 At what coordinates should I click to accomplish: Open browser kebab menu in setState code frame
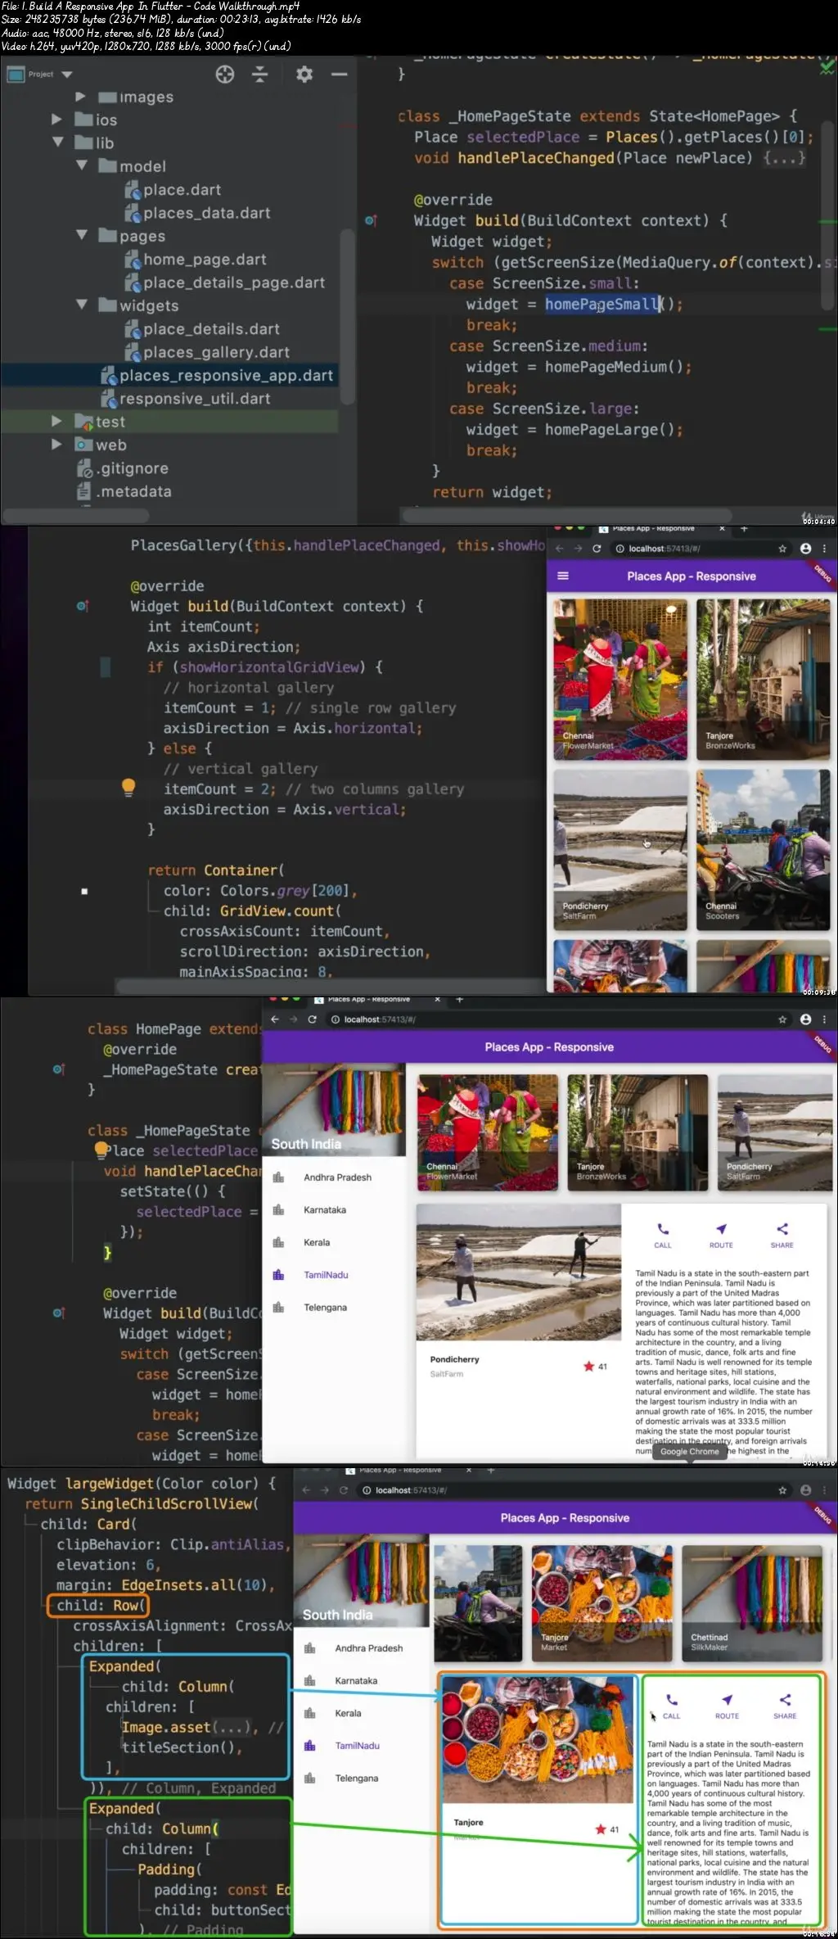point(824,1019)
